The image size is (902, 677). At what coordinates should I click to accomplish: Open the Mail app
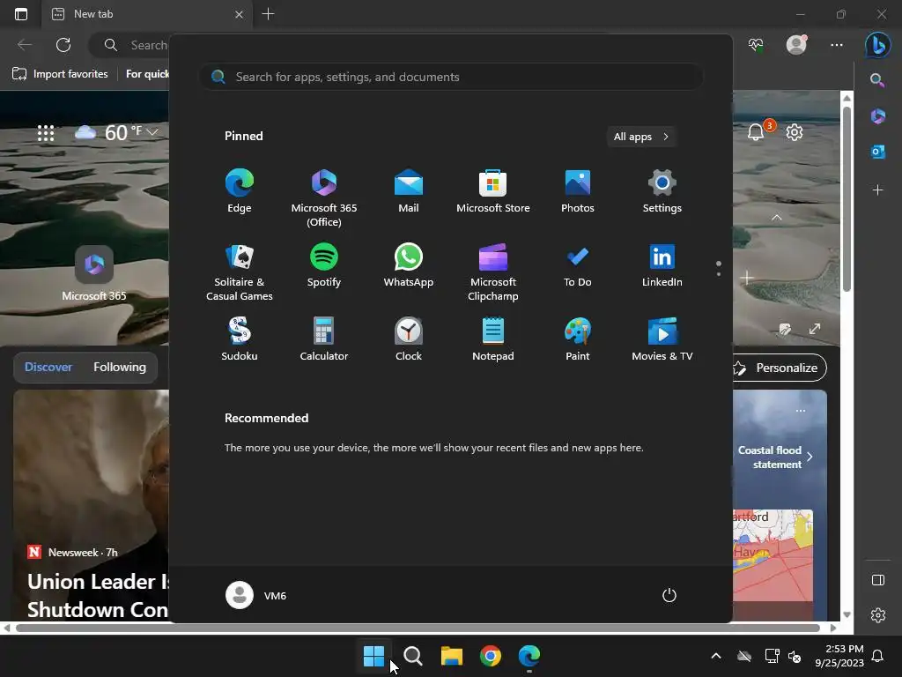click(x=409, y=191)
